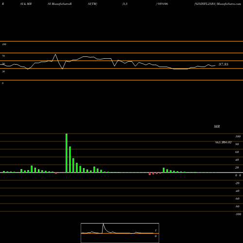Click the 'SI MunafaSutraR' header text

(x=60, y=4)
